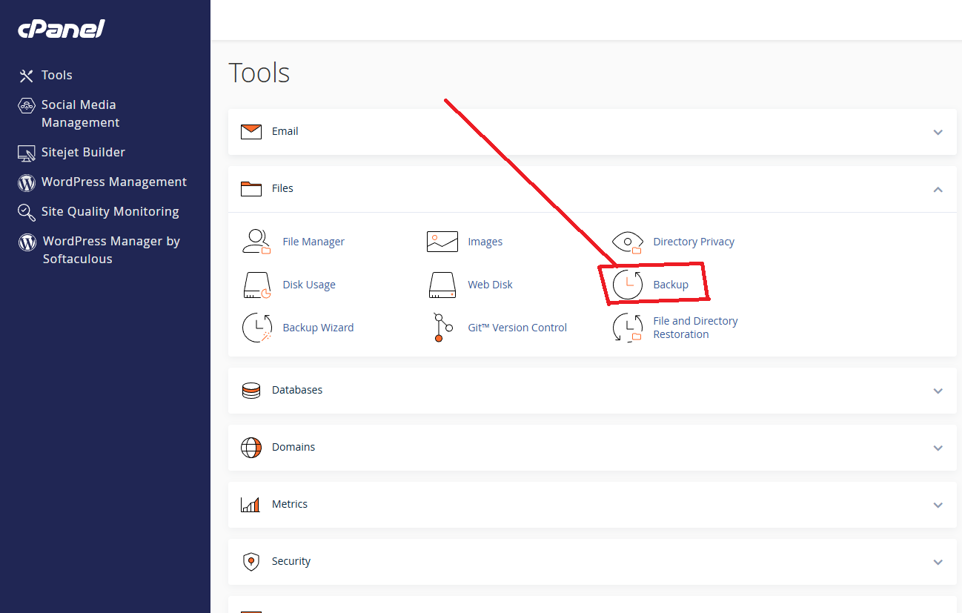Click the Backup clock icon
Viewport: 962px width, 613px height.
628,285
